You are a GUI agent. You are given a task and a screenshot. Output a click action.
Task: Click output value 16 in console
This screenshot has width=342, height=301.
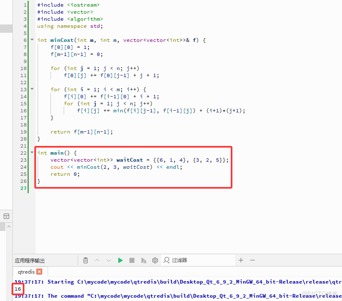(18, 289)
